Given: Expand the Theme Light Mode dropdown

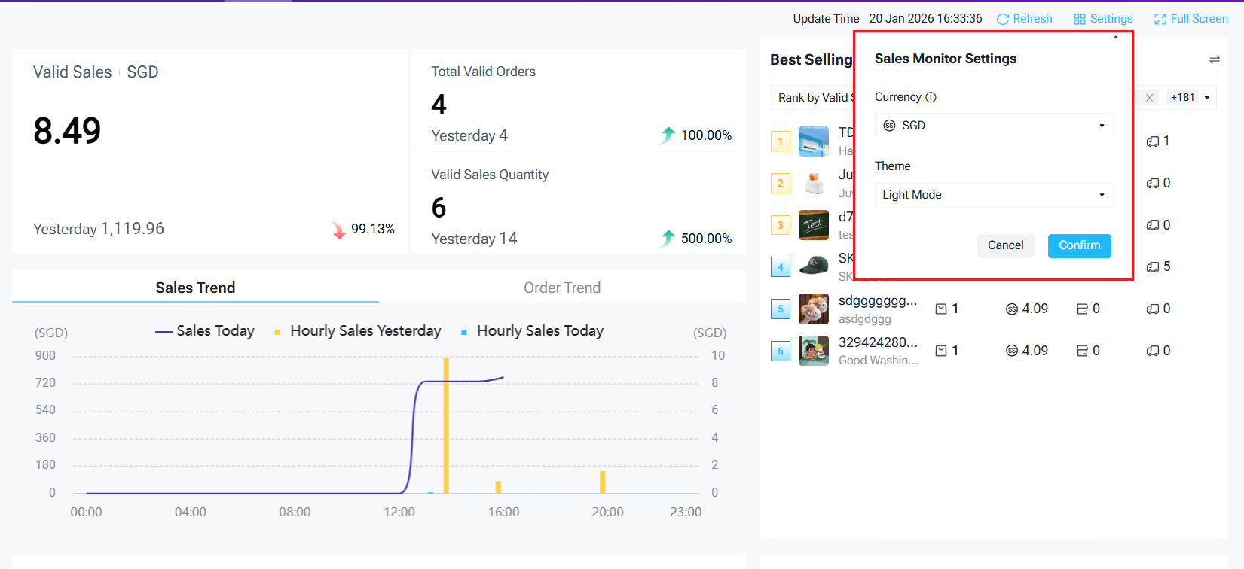Looking at the screenshot, I should coord(992,195).
